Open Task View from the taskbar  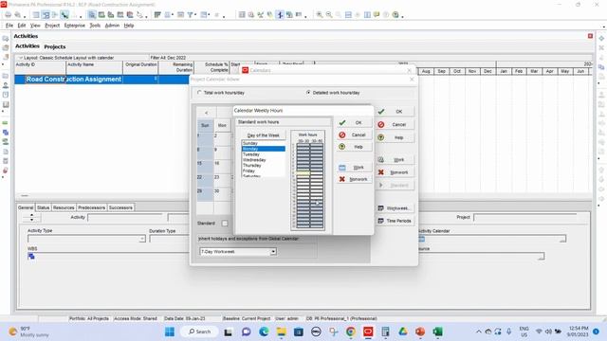[x=228, y=332]
